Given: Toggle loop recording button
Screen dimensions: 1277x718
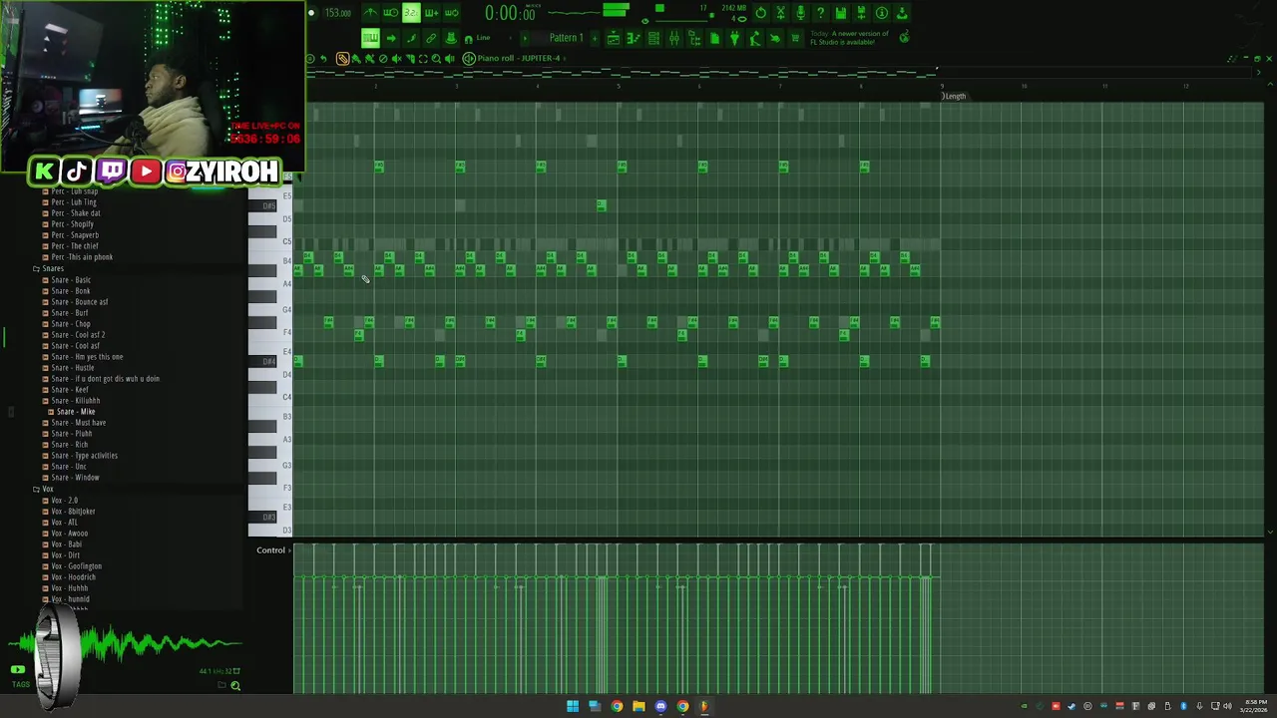Looking at the screenshot, I should click(x=451, y=12).
